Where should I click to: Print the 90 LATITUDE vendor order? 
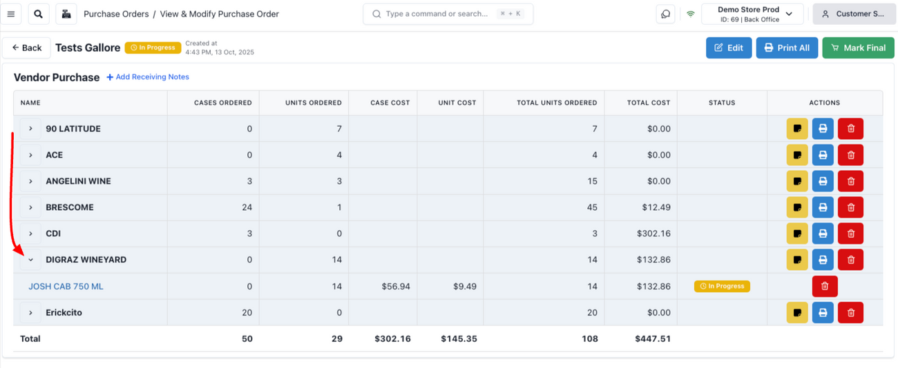point(823,129)
